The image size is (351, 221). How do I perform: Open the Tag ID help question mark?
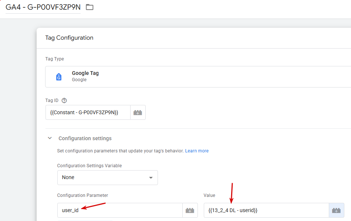(64, 100)
